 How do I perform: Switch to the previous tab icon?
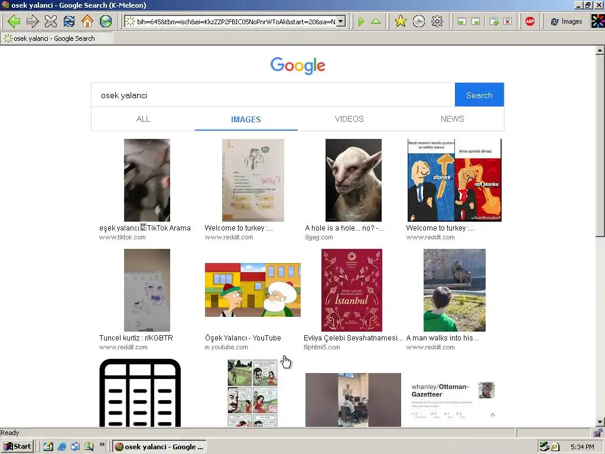point(462,22)
